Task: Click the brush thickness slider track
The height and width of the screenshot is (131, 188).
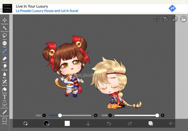Action: point(70,115)
